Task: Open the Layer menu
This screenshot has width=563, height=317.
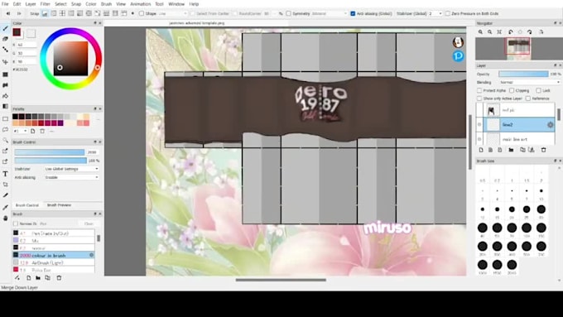Action: (x=31, y=4)
